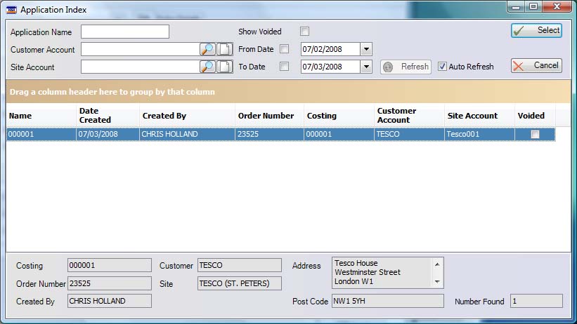
Task: Uncheck the Auto Refresh checkbox
Action: (442, 67)
